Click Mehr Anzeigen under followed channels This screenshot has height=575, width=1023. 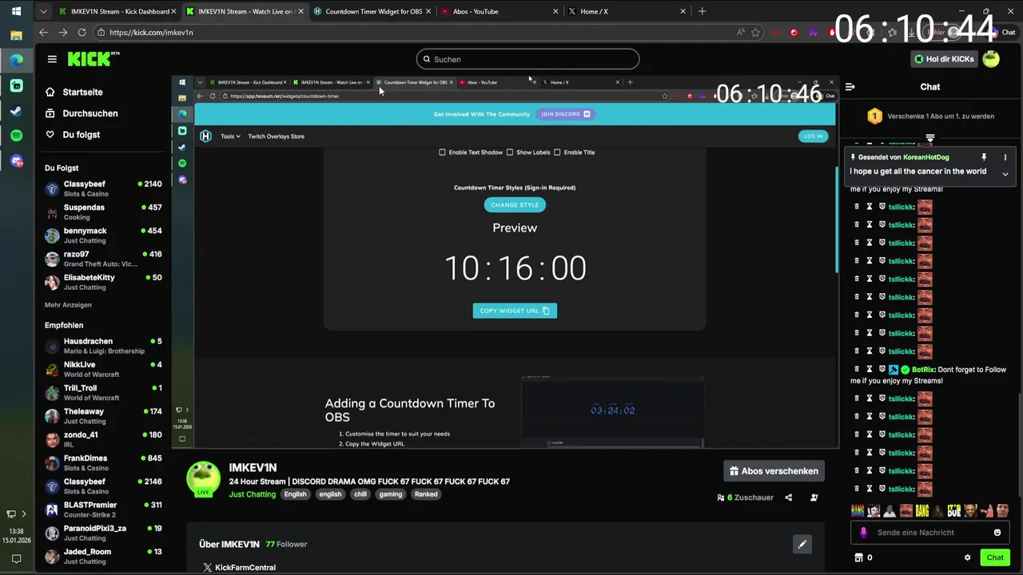[x=68, y=305]
